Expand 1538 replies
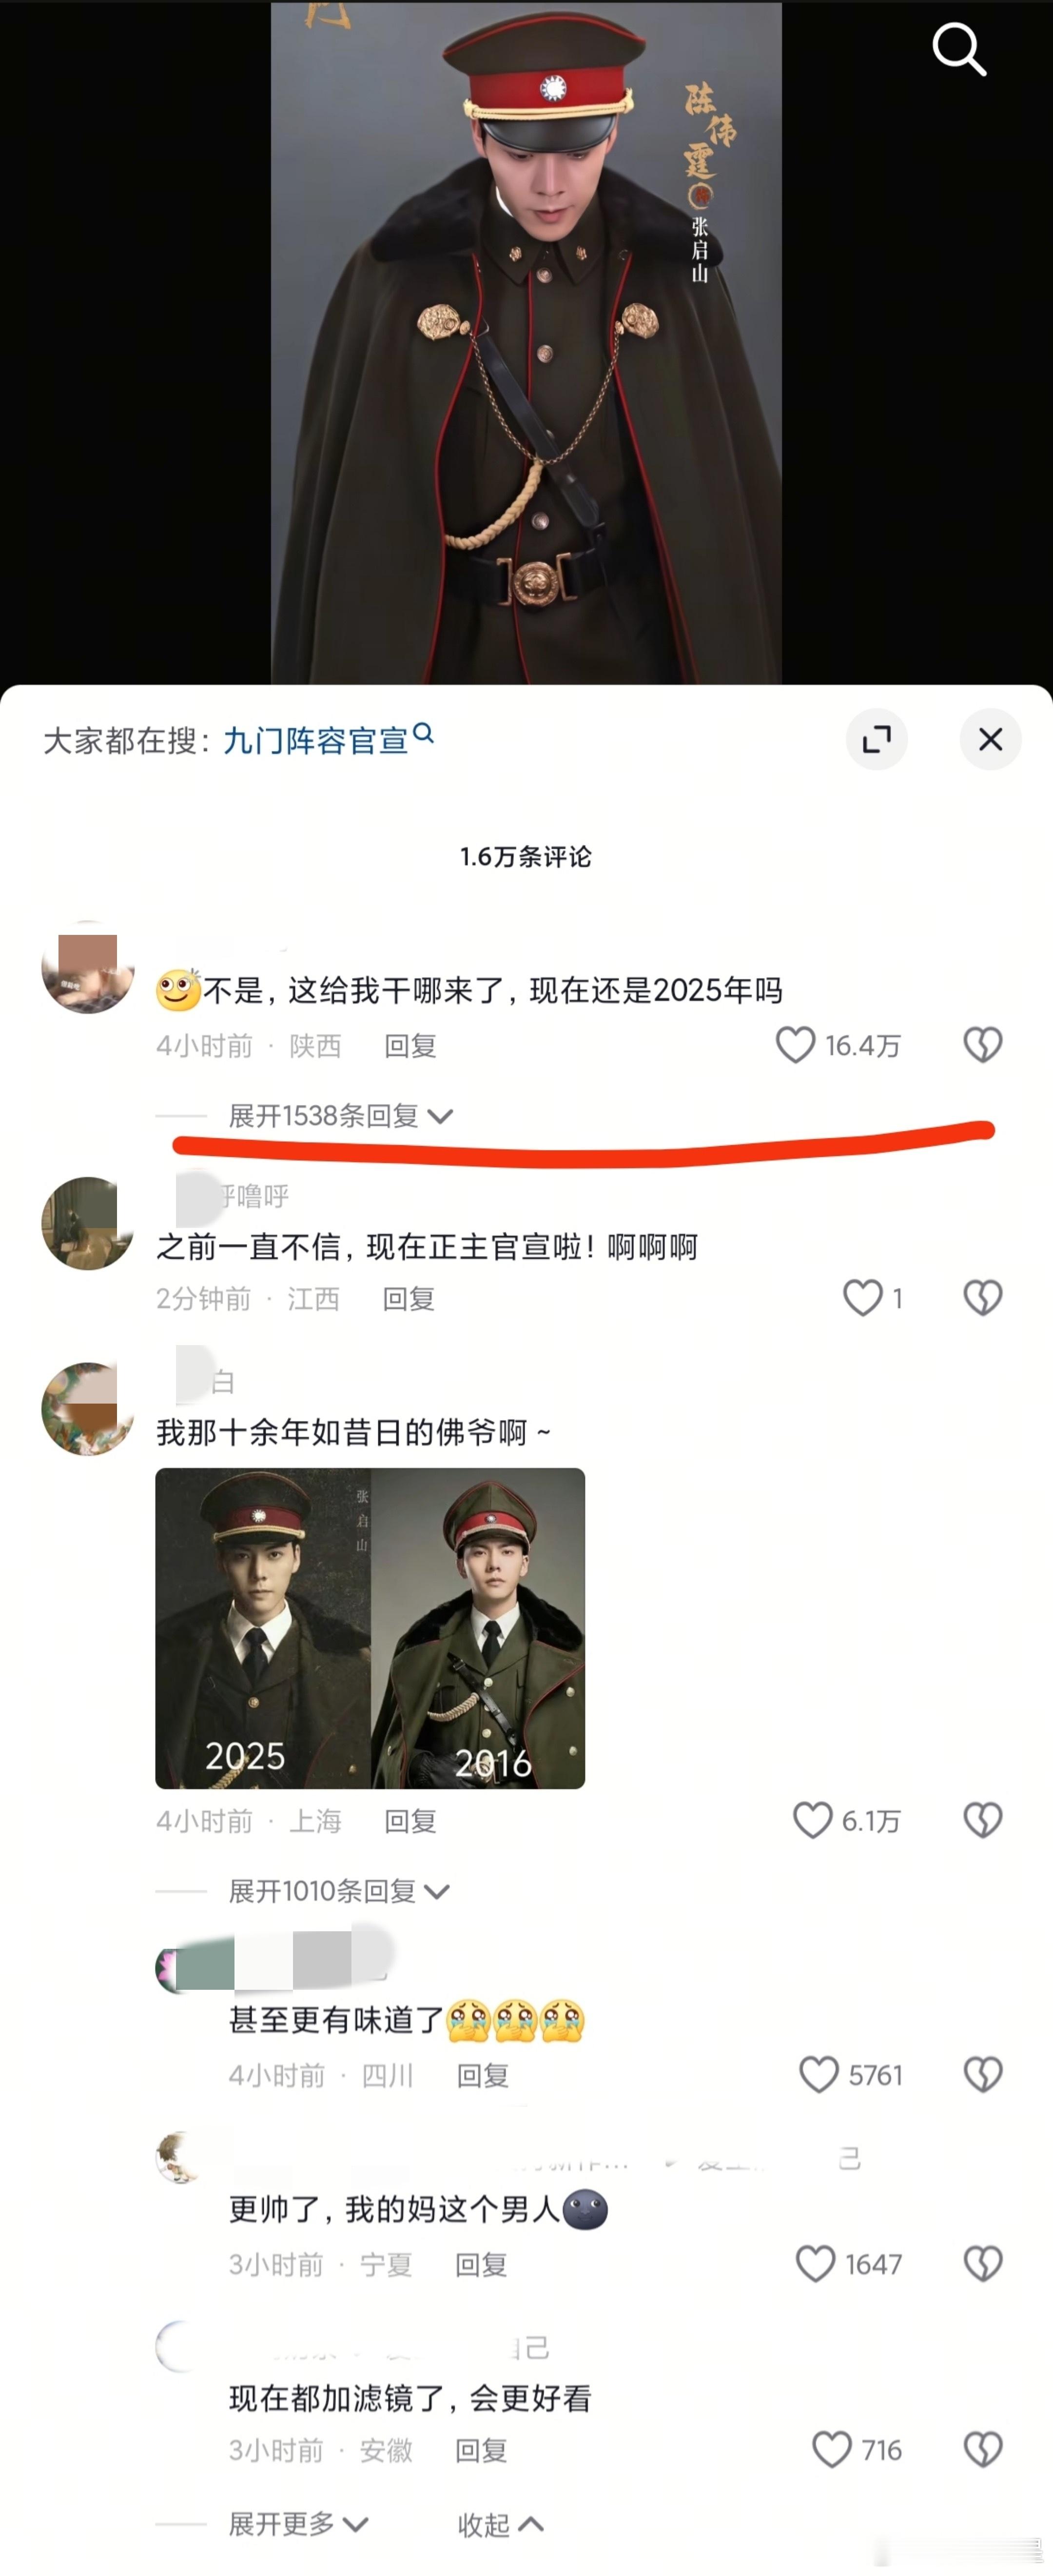 [x=341, y=1116]
